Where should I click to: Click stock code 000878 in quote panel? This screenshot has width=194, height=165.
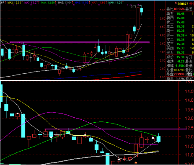pos(183,4)
